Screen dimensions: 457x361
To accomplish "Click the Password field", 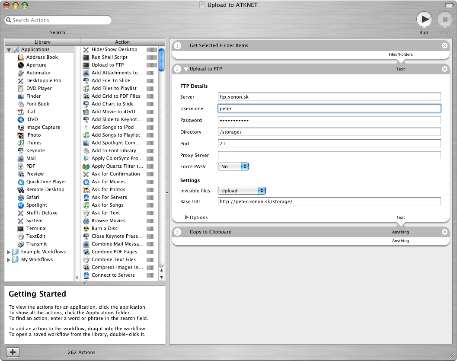I will [329, 120].
